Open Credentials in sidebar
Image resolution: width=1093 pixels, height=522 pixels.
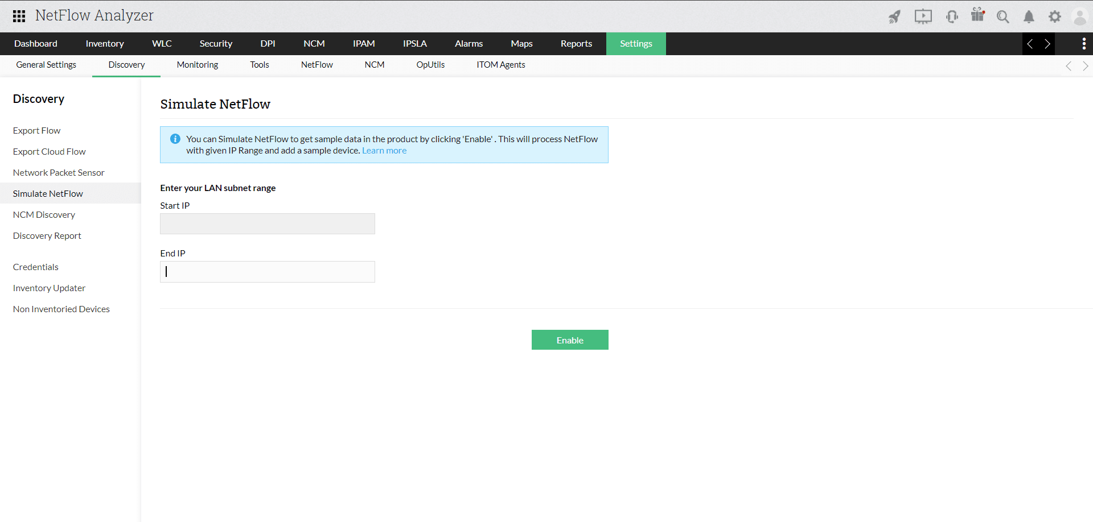[x=36, y=267]
